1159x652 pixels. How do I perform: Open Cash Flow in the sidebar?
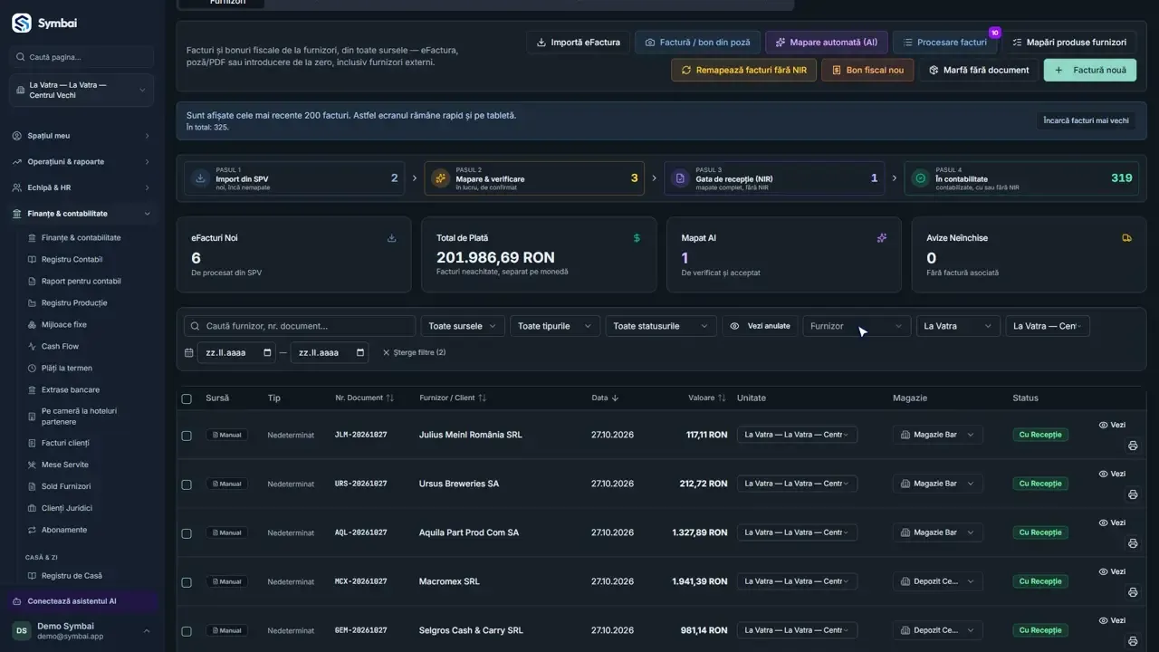[x=60, y=346]
